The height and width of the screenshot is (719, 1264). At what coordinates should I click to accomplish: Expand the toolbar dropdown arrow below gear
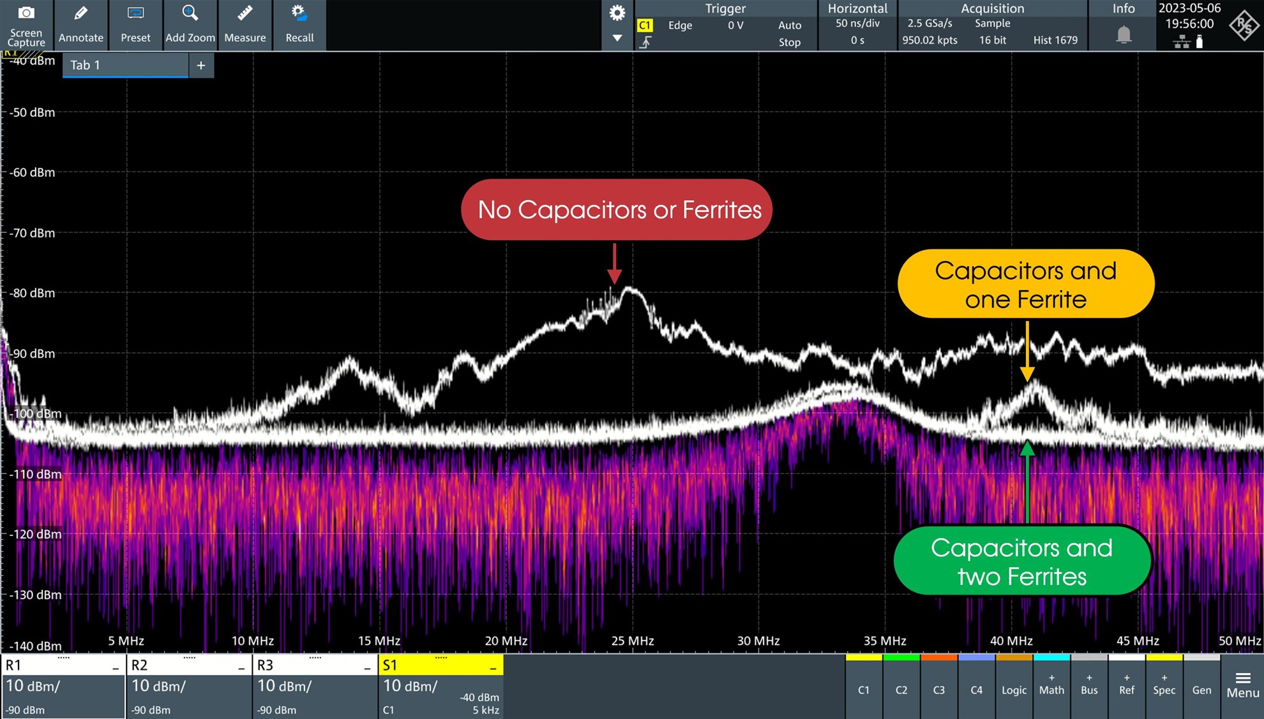click(x=617, y=38)
